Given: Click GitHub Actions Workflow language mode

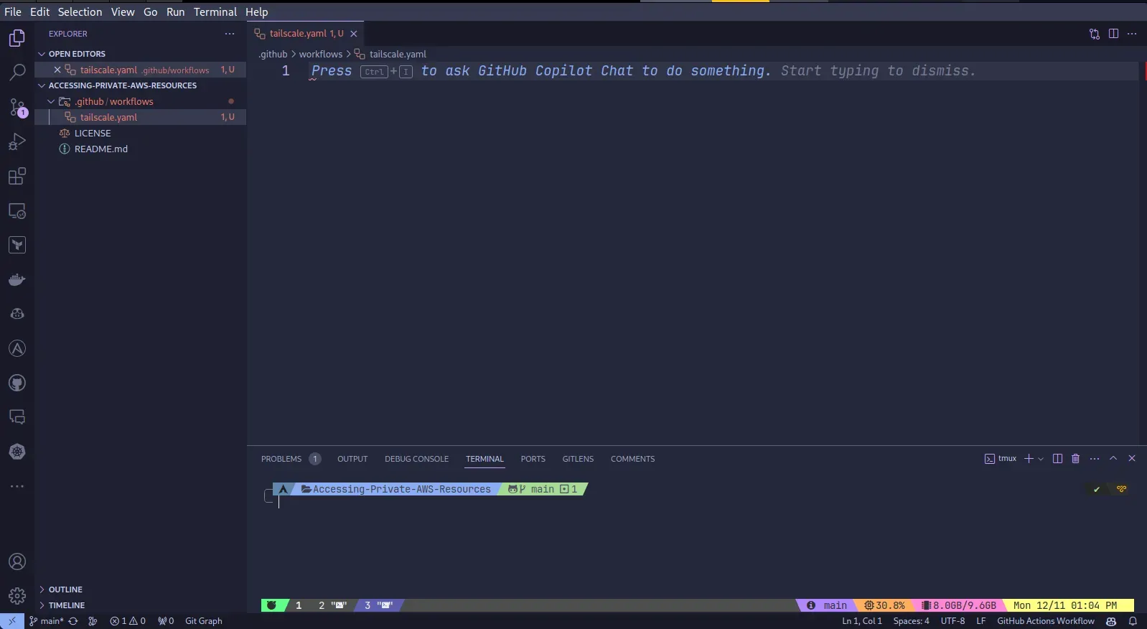Looking at the screenshot, I should pyautogui.click(x=1045, y=621).
